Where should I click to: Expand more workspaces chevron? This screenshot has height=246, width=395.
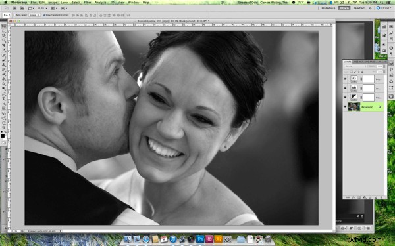370,8
